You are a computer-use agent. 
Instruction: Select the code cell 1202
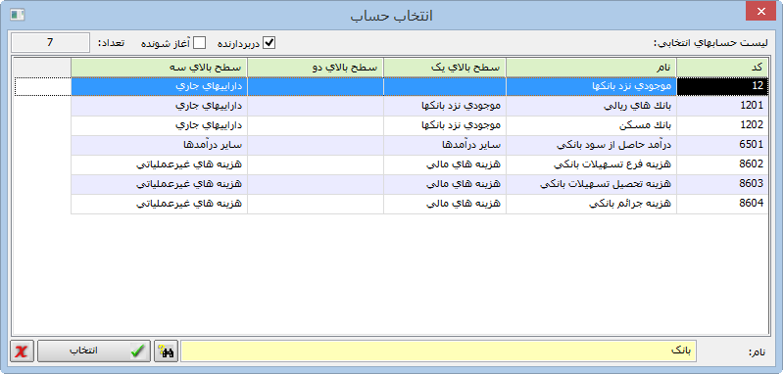(x=722, y=125)
